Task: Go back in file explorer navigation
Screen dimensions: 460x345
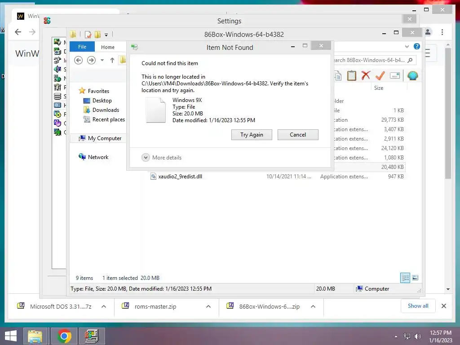Action: pyautogui.click(x=78, y=60)
